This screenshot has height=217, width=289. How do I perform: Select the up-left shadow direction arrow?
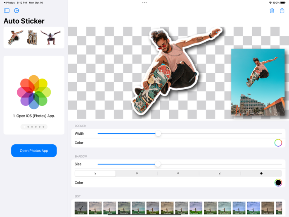pos(178,174)
